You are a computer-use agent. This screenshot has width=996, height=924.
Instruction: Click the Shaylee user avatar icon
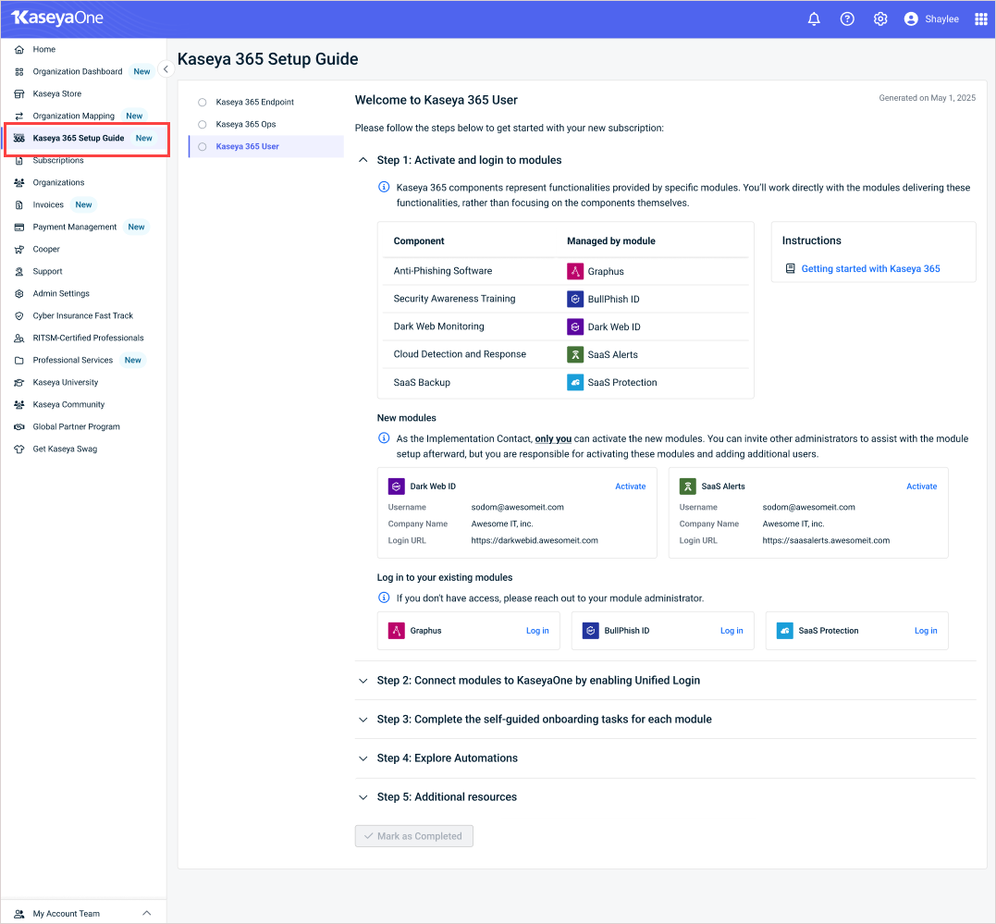[911, 19]
